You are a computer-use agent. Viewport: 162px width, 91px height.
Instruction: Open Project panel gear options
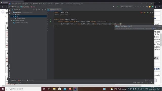43,10
